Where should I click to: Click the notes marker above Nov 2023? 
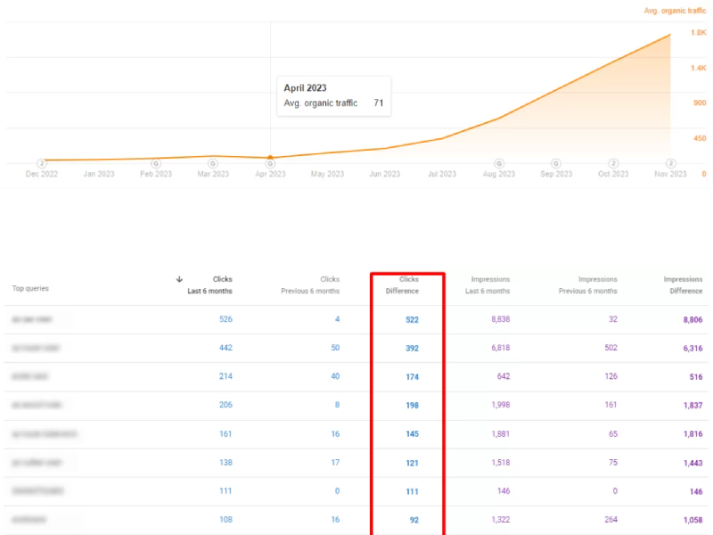point(670,163)
